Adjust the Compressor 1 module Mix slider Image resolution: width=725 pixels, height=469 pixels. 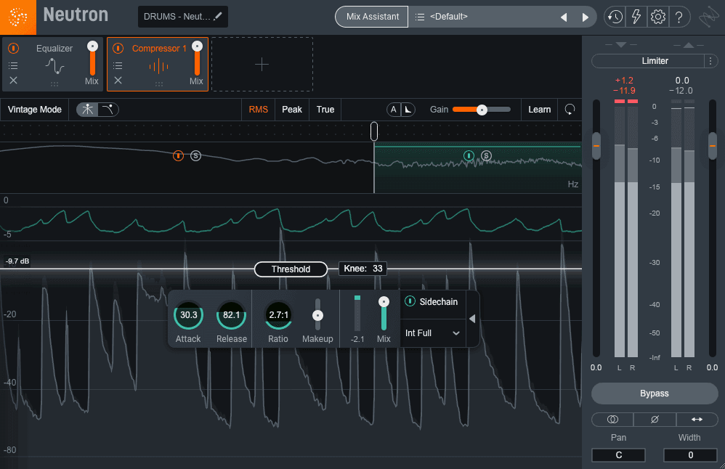(197, 59)
